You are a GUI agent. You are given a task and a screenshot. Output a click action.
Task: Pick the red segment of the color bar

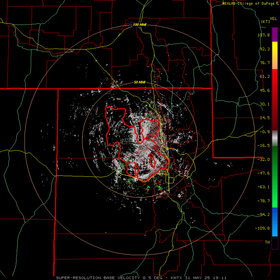tap(275, 100)
